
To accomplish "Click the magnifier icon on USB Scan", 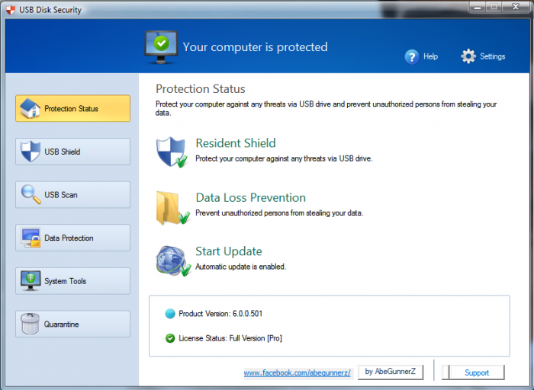I will [31, 194].
